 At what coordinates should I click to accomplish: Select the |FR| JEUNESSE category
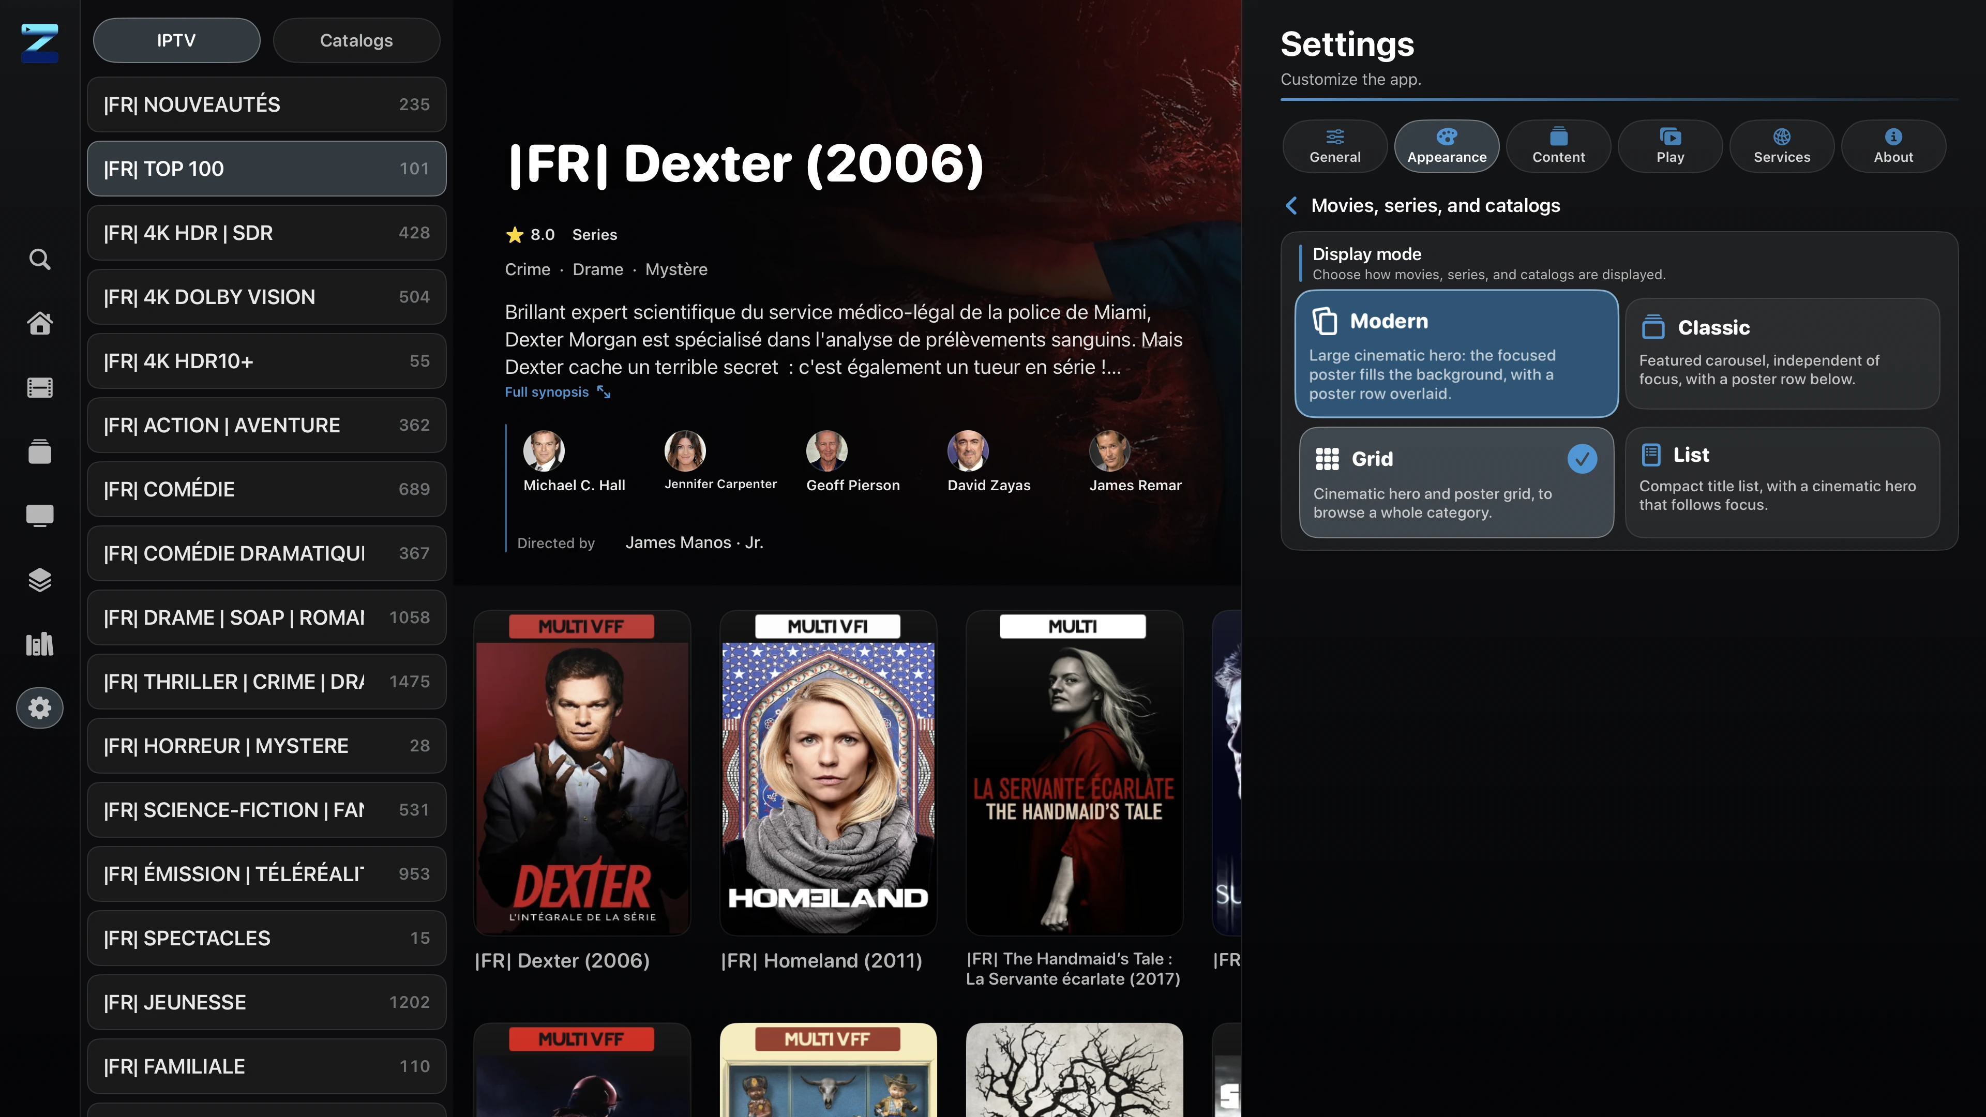(267, 1002)
